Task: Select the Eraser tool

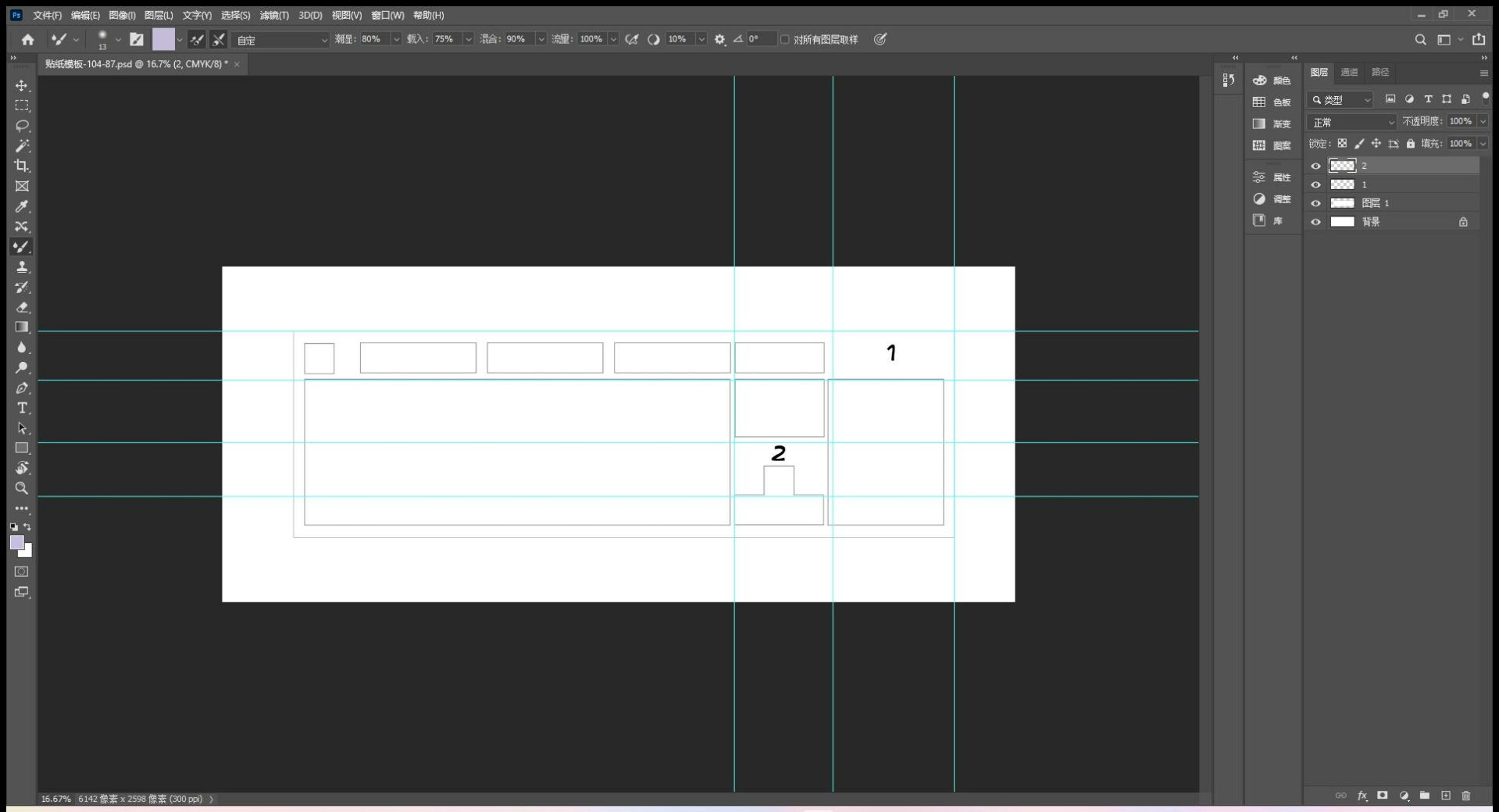Action: [22, 307]
